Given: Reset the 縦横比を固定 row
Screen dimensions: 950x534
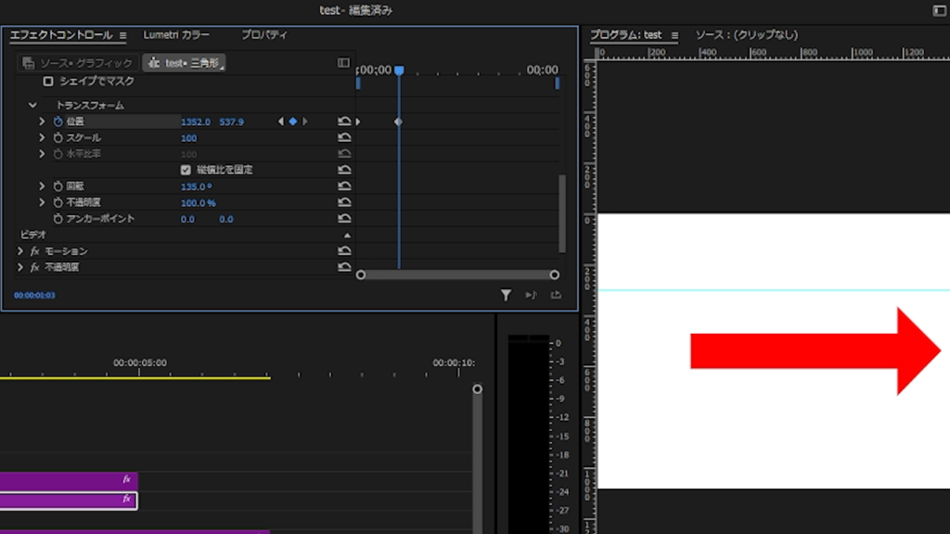Looking at the screenshot, I should point(344,171).
